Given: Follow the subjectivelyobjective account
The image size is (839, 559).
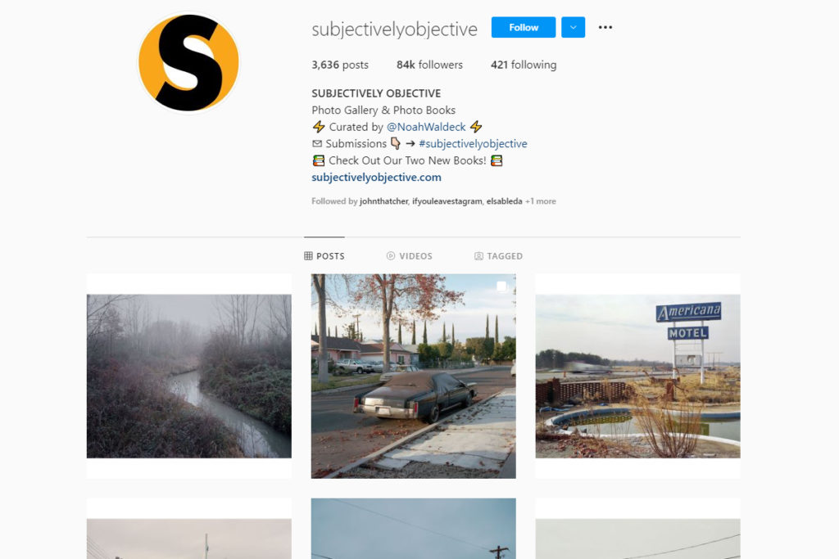Looking at the screenshot, I should pos(524,27).
